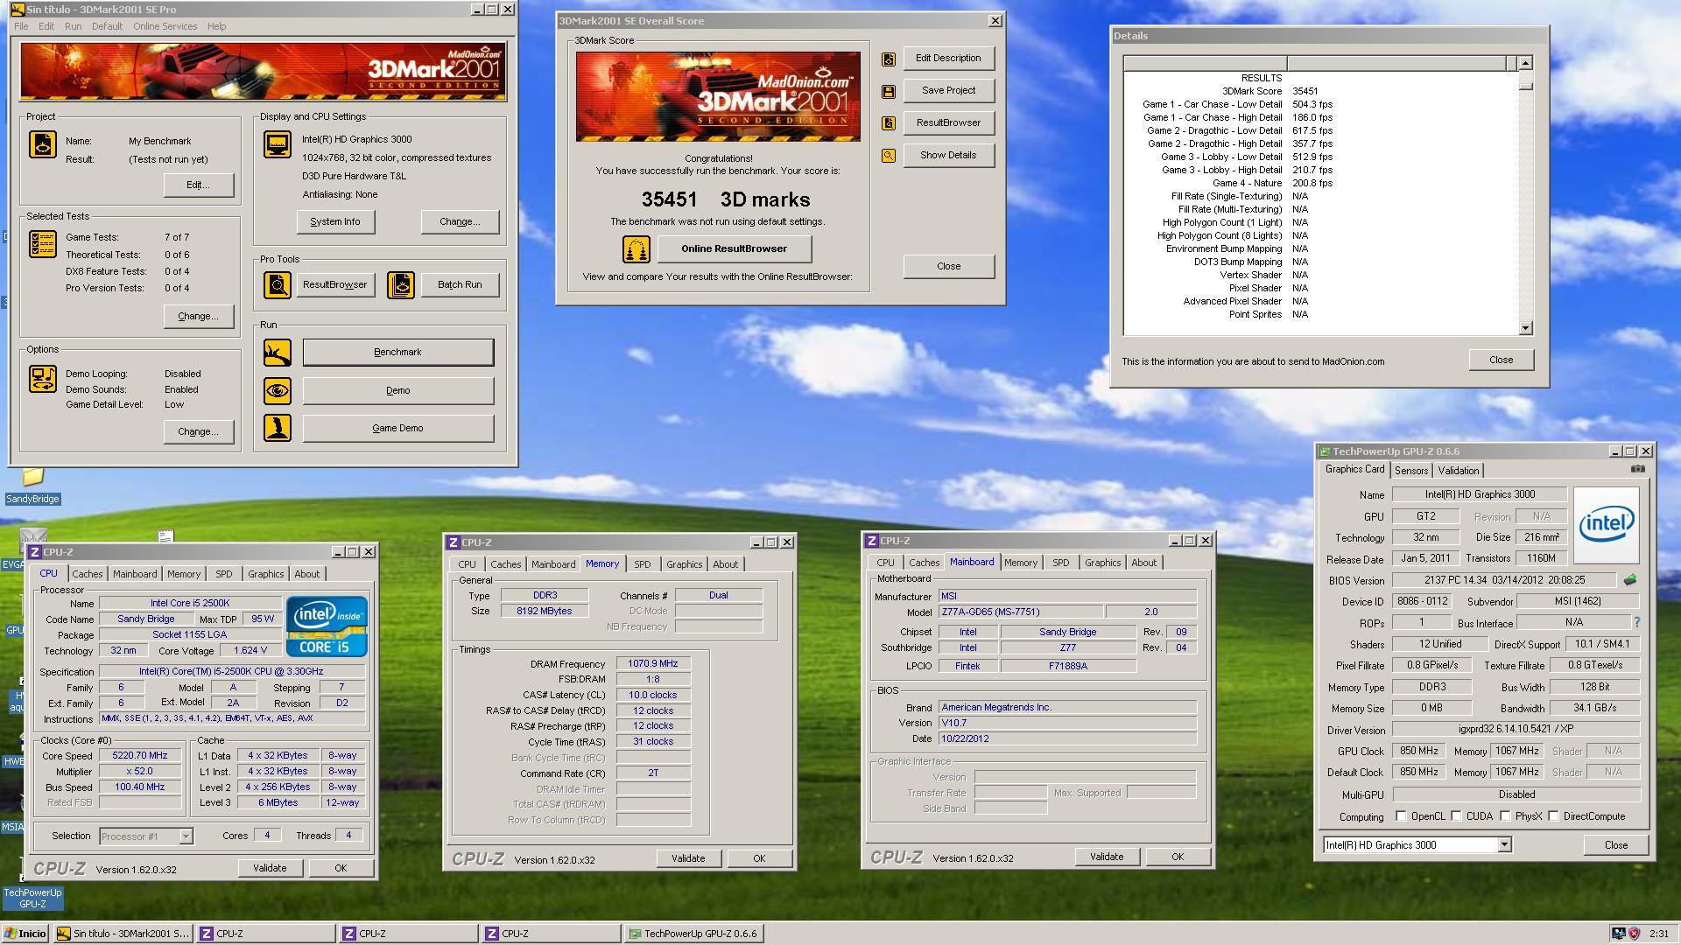This screenshot has width=1681, height=945.
Task: Switch to TechPowerUp GPU-Z taskbar item
Action: click(693, 934)
